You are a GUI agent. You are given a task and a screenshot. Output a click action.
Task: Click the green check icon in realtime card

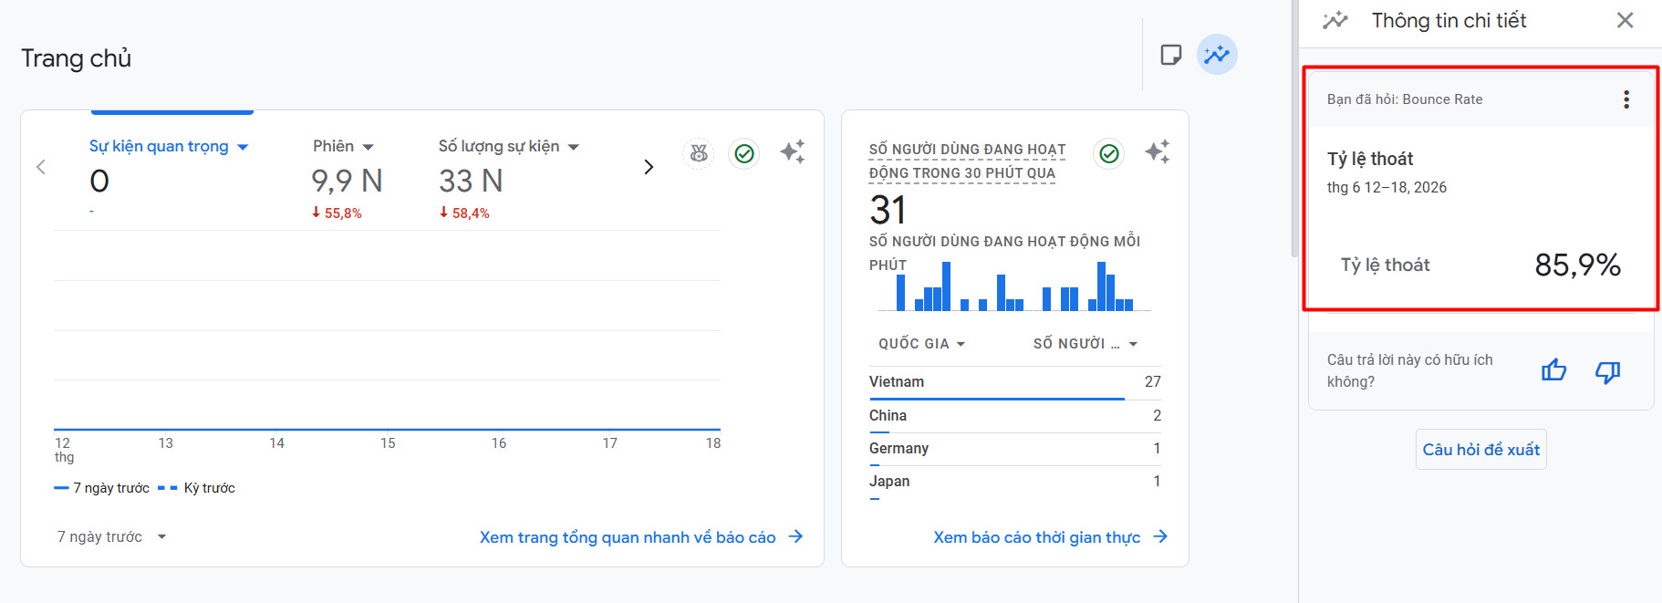1109,153
